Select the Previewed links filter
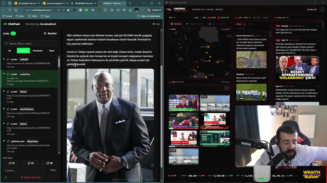This screenshot has width=327, height=183. coord(38,51)
